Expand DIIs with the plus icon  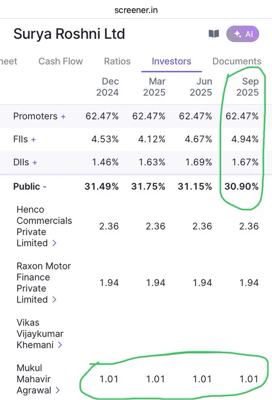(35, 162)
